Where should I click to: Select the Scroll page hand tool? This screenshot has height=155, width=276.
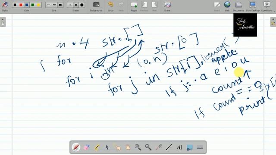tap(128, 147)
